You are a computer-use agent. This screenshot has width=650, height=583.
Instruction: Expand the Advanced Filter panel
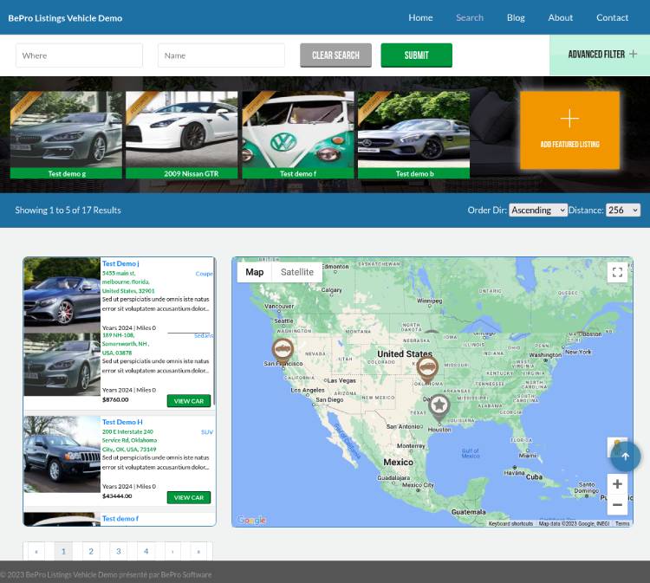click(x=600, y=55)
